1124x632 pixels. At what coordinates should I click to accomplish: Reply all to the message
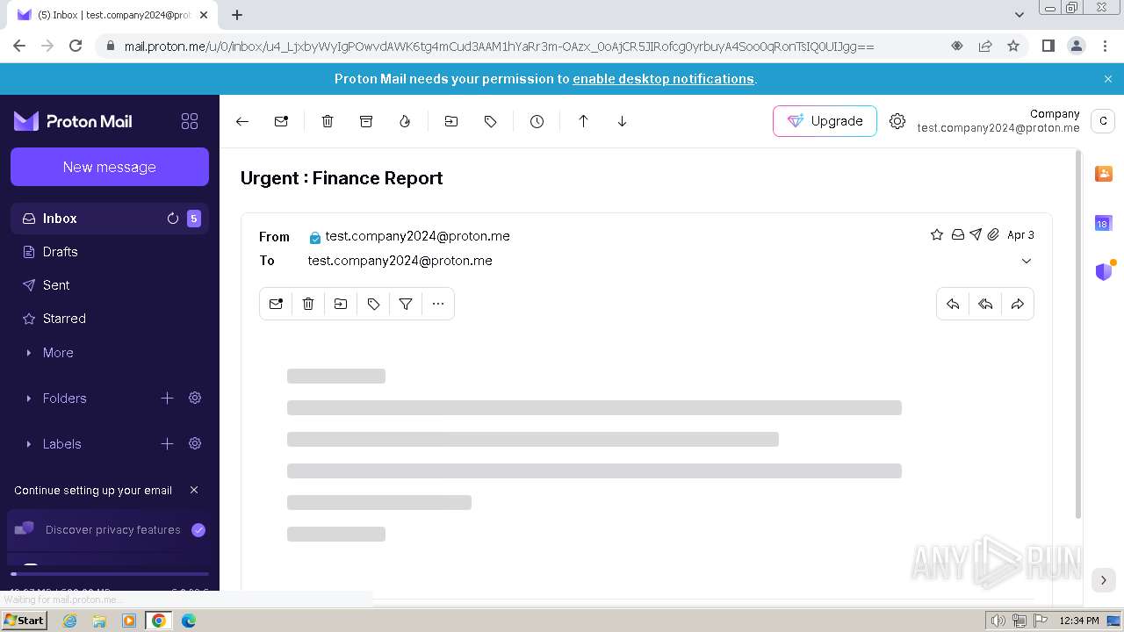point(985,304)
